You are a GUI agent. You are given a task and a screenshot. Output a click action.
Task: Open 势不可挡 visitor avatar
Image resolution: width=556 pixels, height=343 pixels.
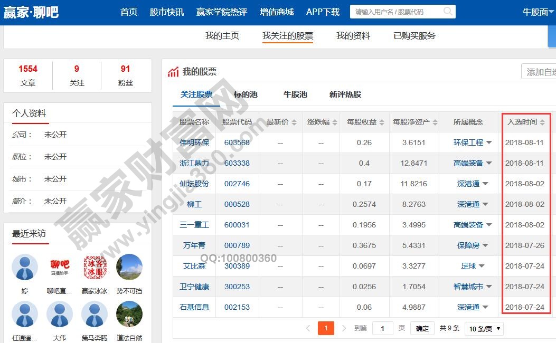129,268
